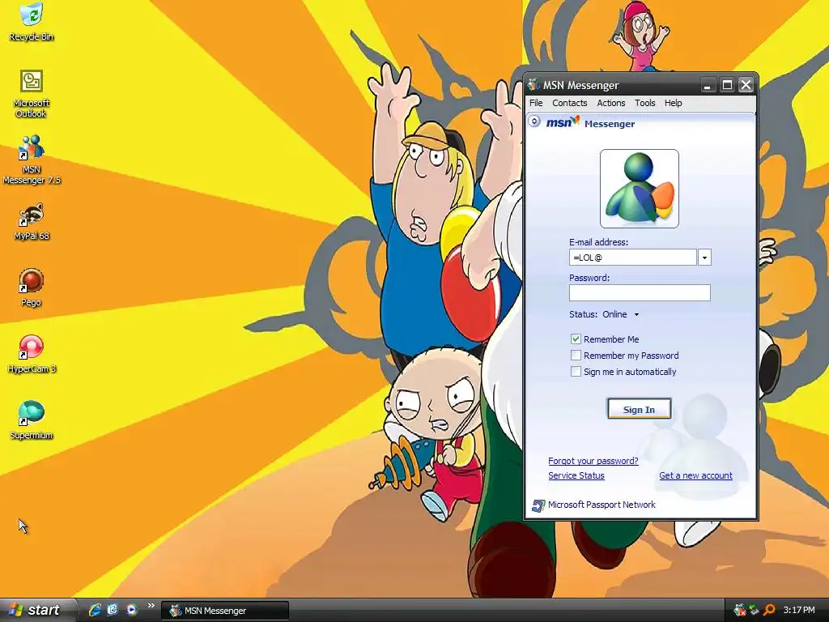Open the Actions menu
Screen dimensions: 829x622
tap(610, 103)
